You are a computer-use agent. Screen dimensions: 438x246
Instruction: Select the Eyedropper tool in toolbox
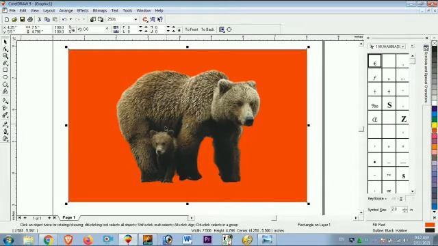tap(5, 124)
